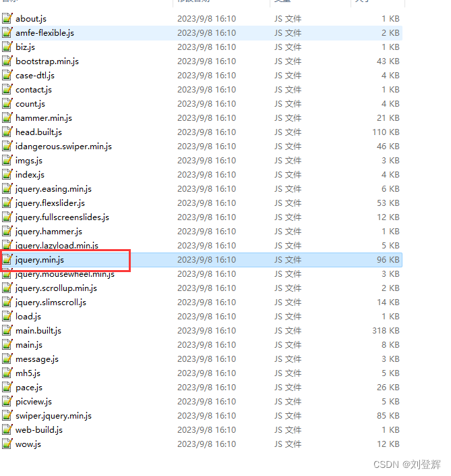This screenshot has height=476, width=451.
Task: Select the web-build.js file name
Action: (39, 430)
